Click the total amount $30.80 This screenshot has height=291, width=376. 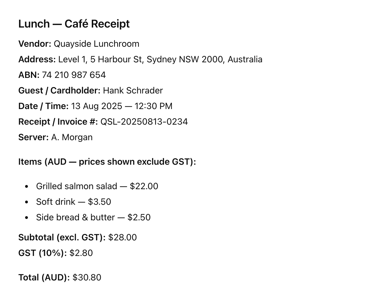coord(87,278)
